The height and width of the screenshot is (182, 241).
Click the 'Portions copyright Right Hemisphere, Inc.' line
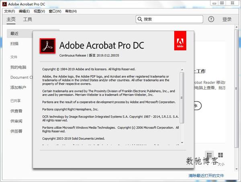(x=70, y=109)
